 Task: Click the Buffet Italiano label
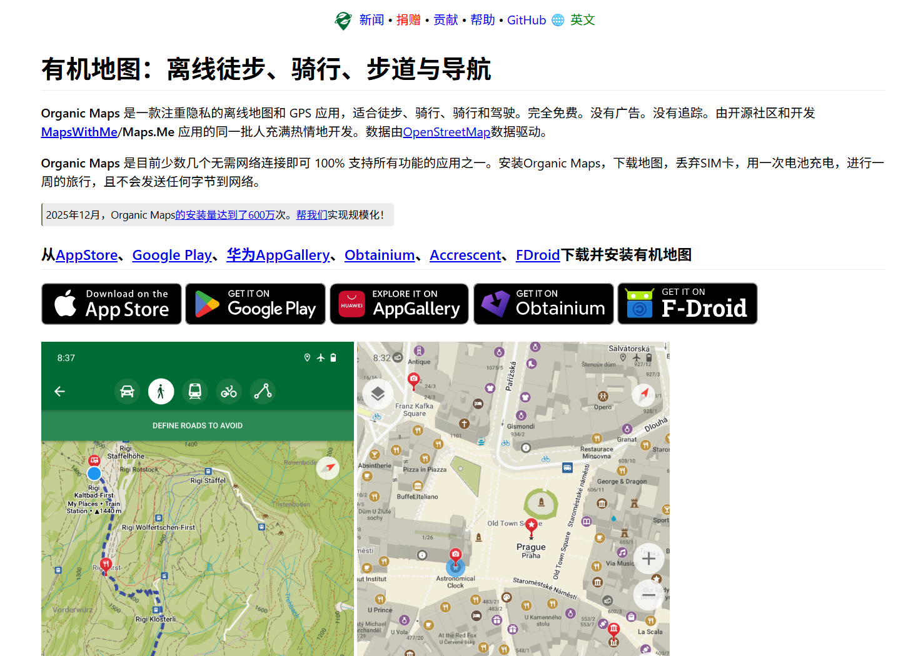coord(417,497)
